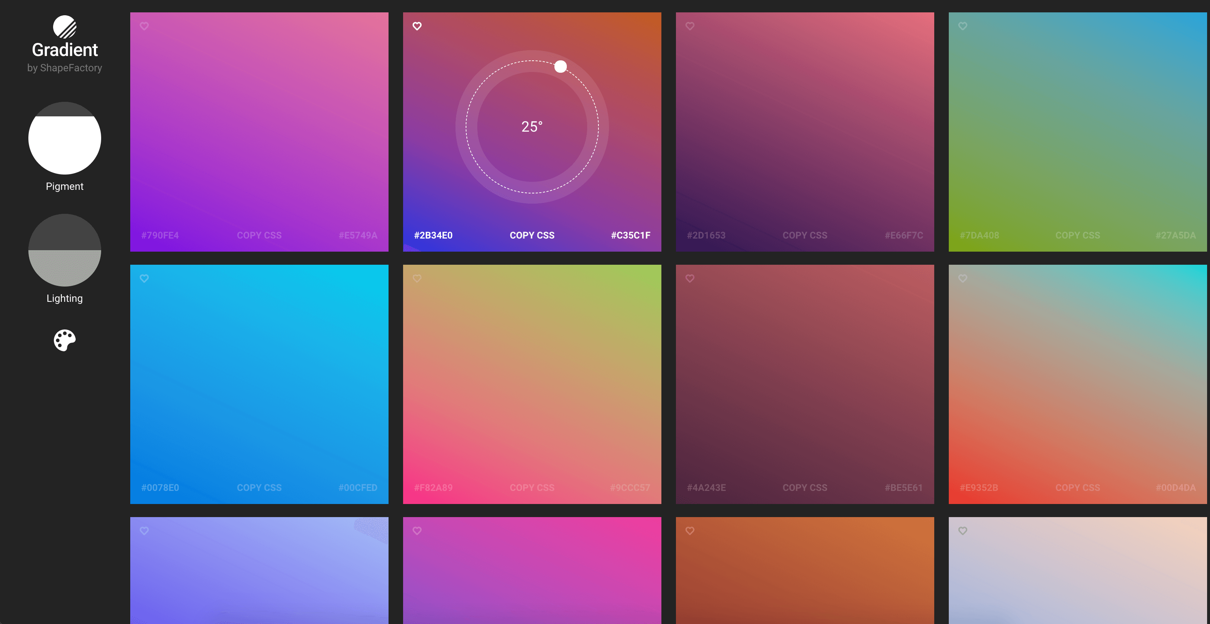
Task: Copy CSS of the #2B34E0 gradient
Action: [532, 235]
